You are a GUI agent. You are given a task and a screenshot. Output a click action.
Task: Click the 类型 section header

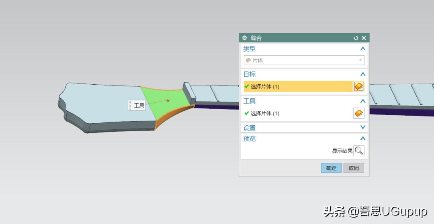250,49
